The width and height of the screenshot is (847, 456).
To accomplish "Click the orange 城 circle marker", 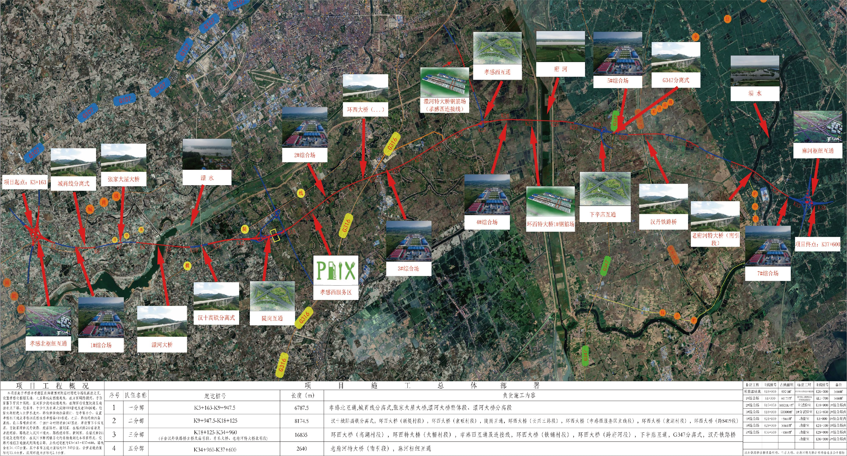I will click(90, 209).
